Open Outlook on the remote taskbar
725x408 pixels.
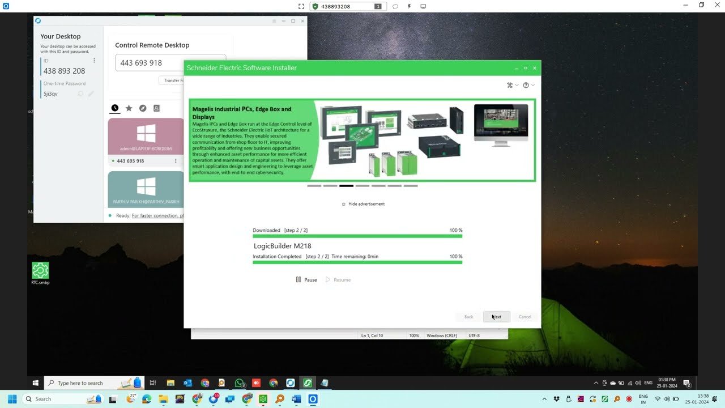[x=187, y=383]
